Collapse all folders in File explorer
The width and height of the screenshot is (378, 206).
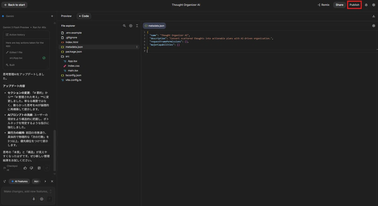(137, 26)
